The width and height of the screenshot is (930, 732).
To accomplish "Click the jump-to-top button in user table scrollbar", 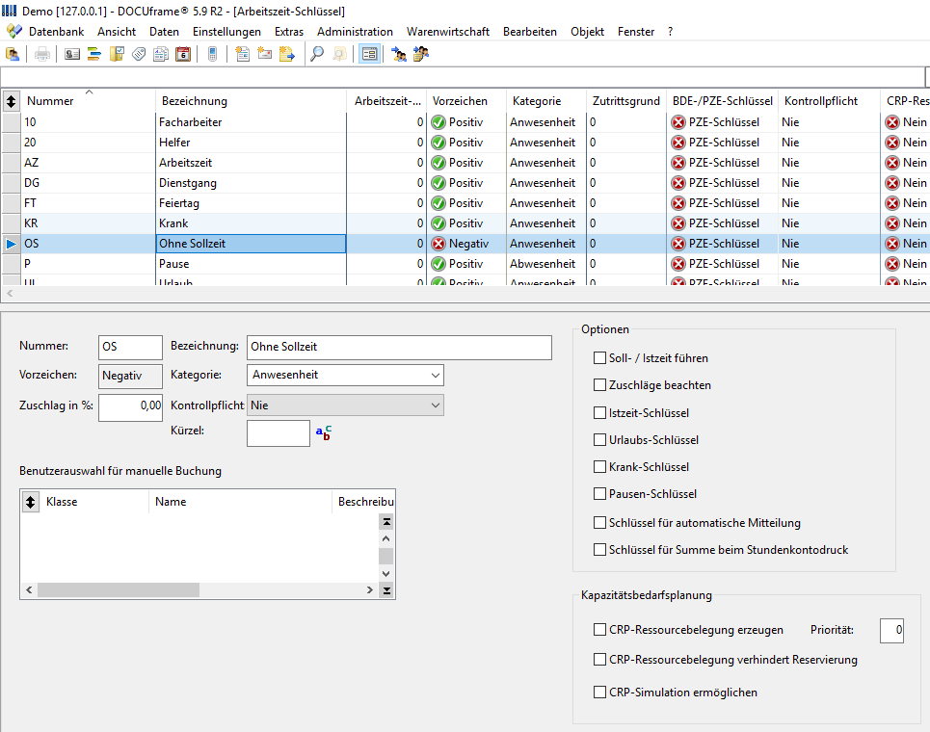I will [386, 522].
